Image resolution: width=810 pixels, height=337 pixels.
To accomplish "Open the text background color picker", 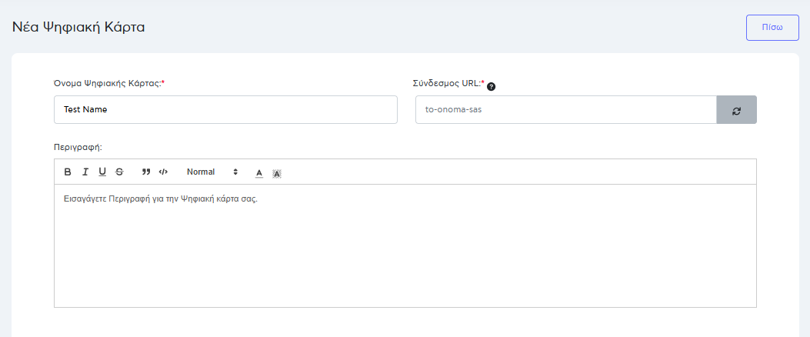I will [277, 172].
